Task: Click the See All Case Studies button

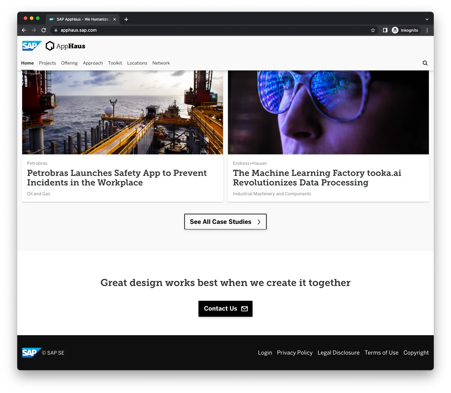Action: [225, 222]
